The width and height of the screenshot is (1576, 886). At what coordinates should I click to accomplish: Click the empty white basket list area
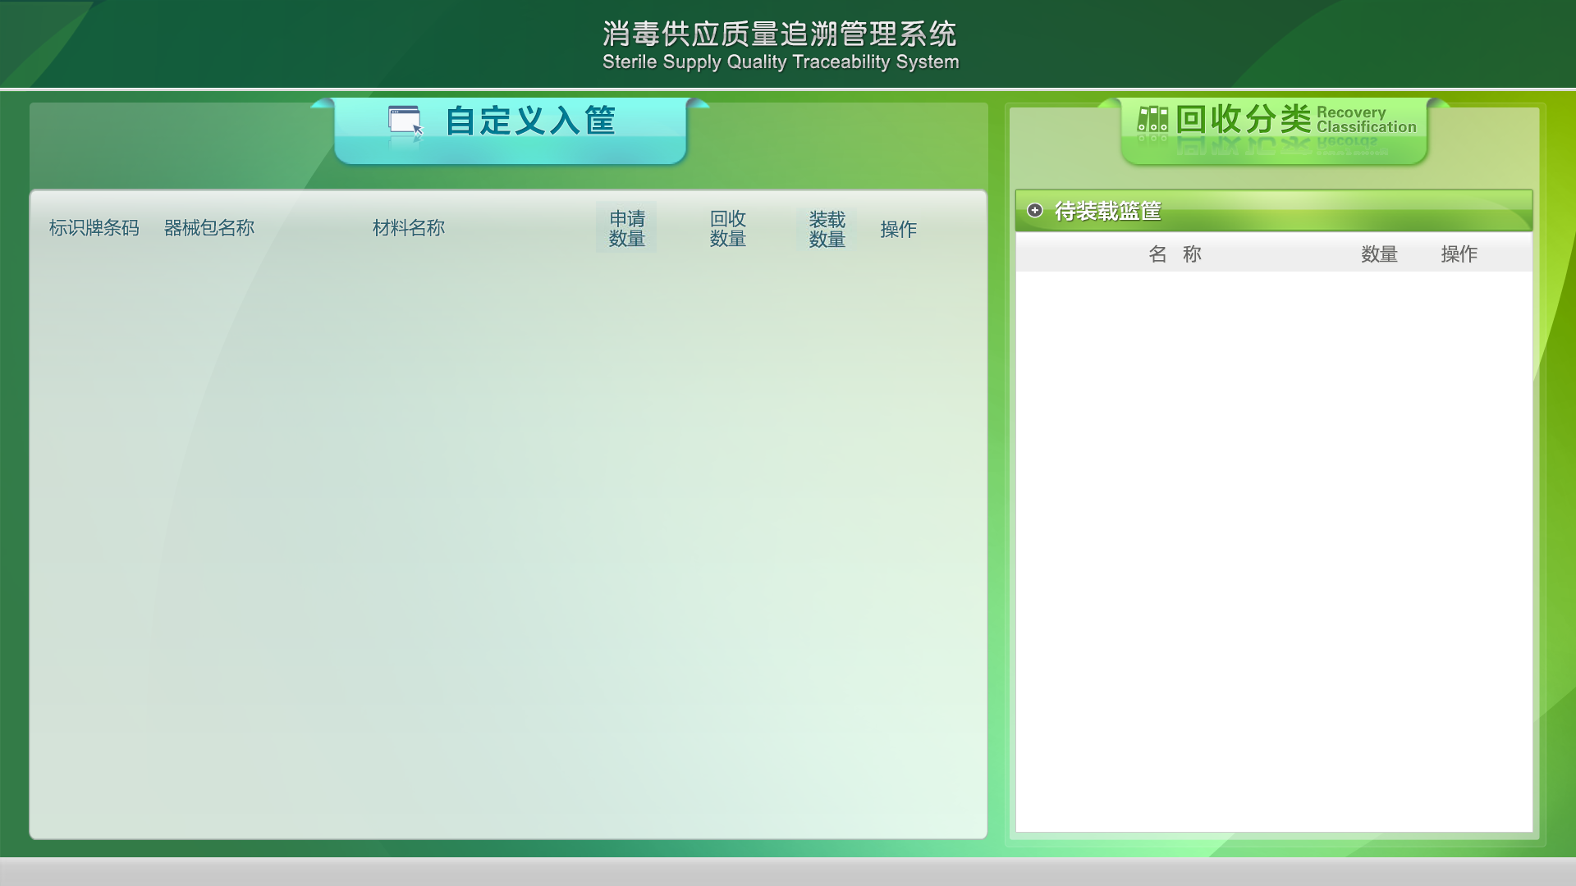click(x=1273, y=550)
